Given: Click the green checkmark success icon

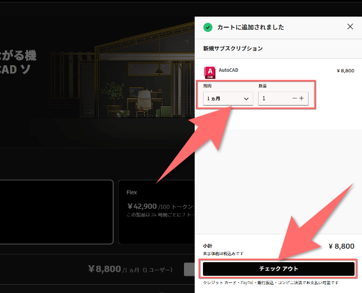Looking at the screenshot, I should 208,27.
